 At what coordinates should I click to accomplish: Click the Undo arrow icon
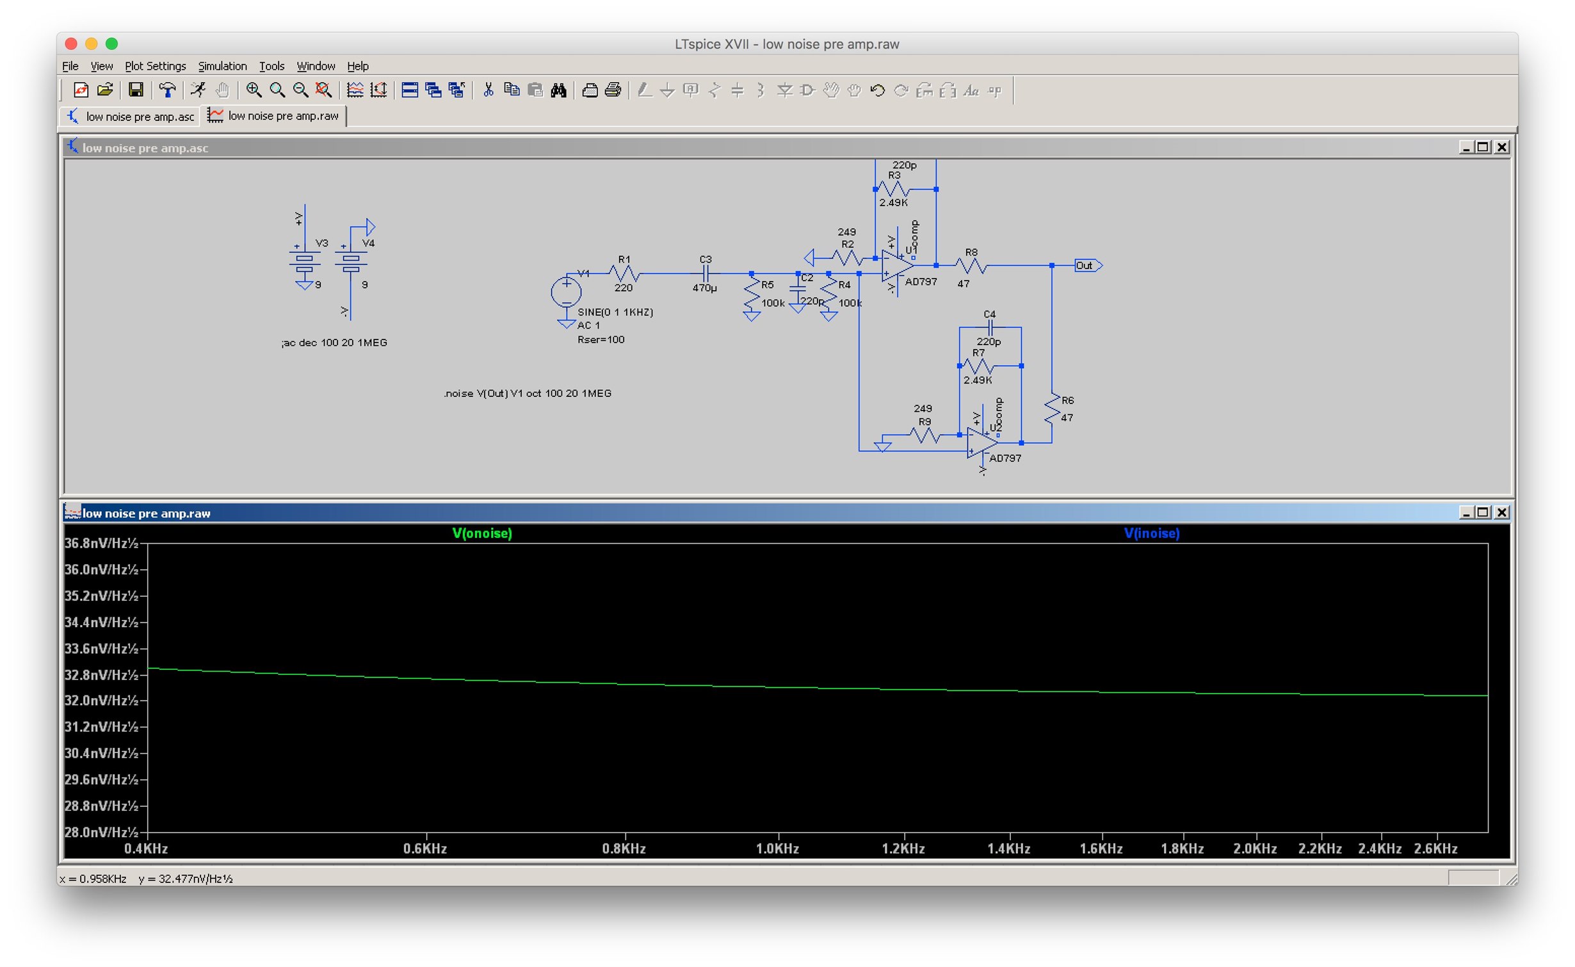[x=878, y=90]
